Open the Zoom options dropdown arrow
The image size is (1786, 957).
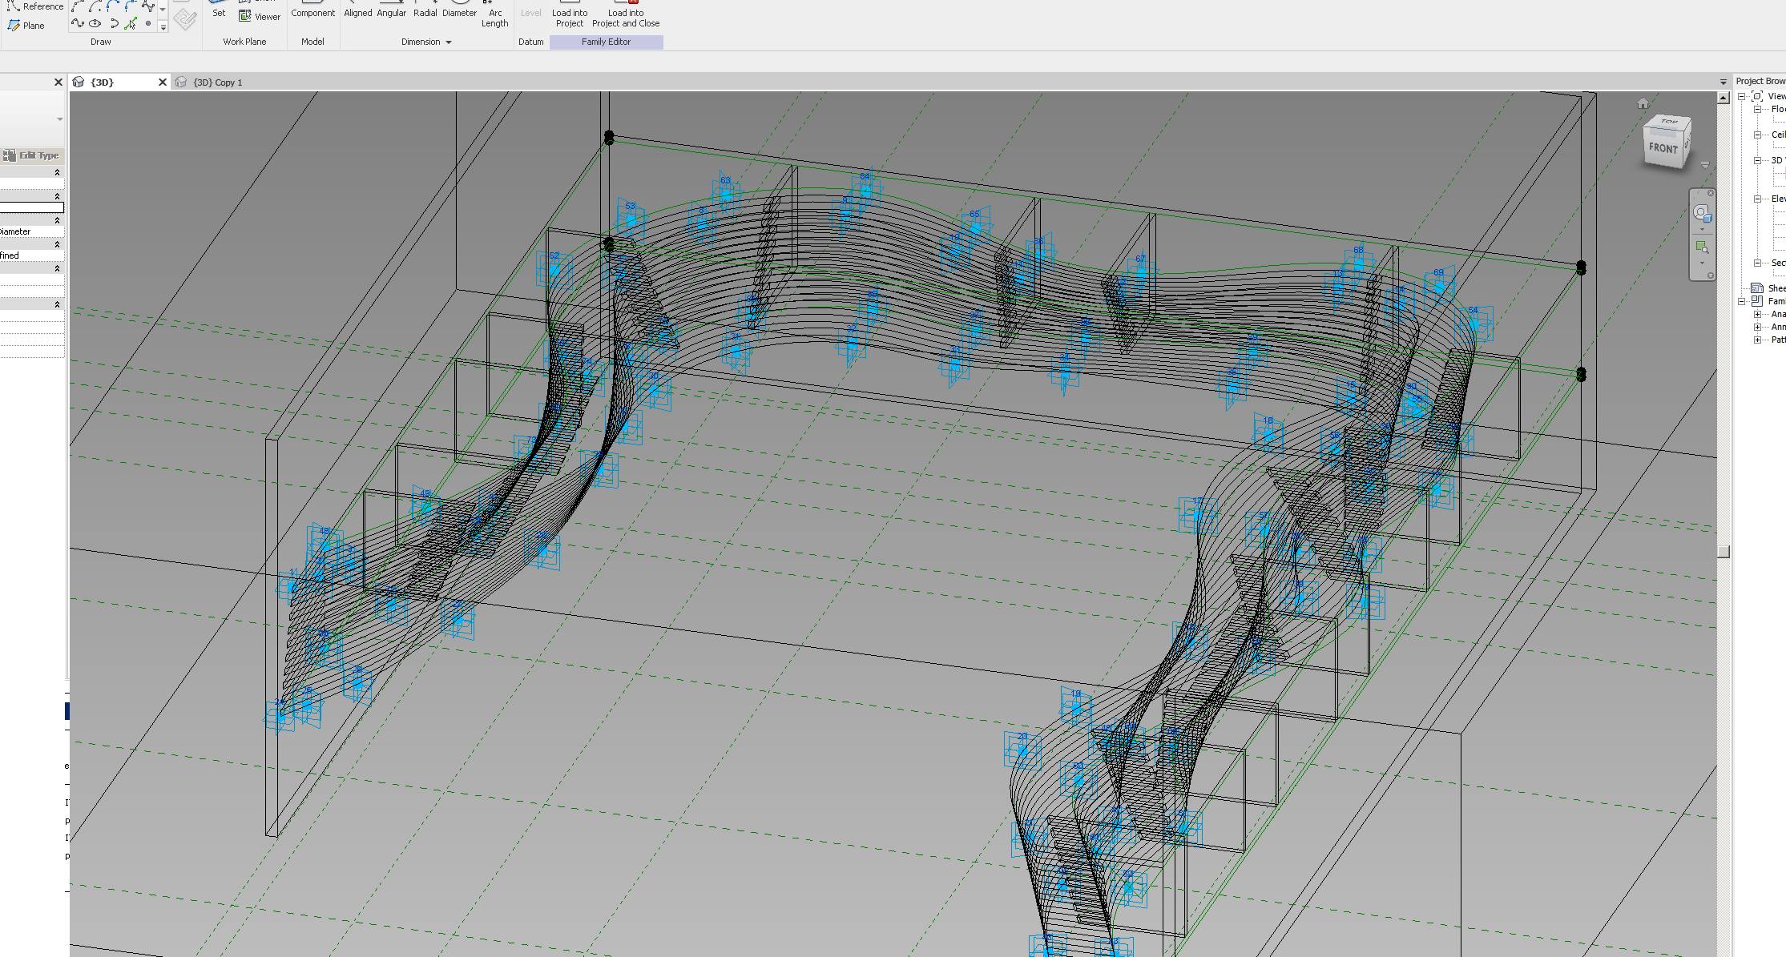1702,263
